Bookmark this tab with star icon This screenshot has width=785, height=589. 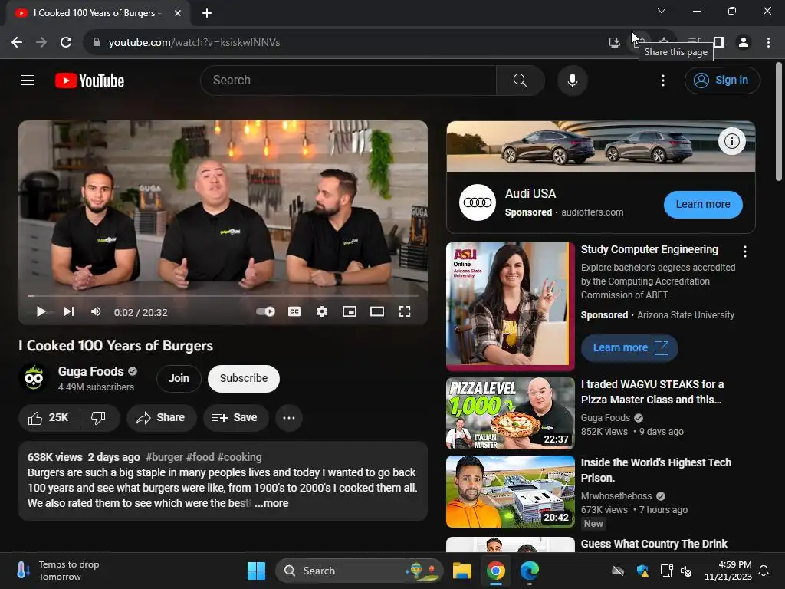664,42
